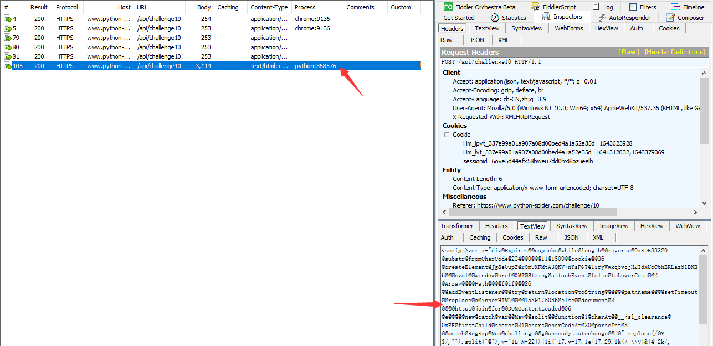Sort sessions by Body column header
Screen dimensions: 713x346
click(x=204, y=7)
